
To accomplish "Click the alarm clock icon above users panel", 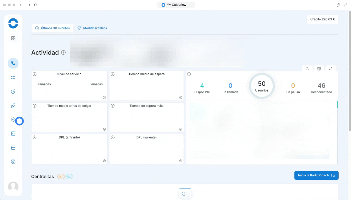I will point(319,69).
